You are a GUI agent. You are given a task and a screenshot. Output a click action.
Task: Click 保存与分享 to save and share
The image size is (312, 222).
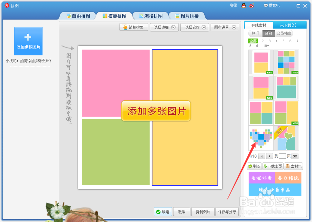point(227,212)
